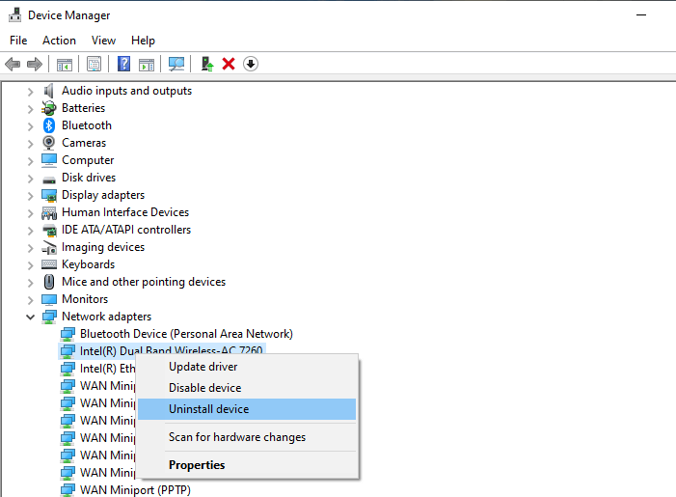Image resolution: width=676 pixels, height=497 pixels.
Task: Click the Back arrow toolbar icon
Action: (13, 65)
